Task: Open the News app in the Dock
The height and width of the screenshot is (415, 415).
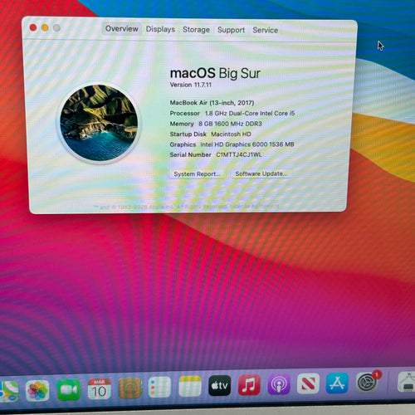Action: coord(308,383)
